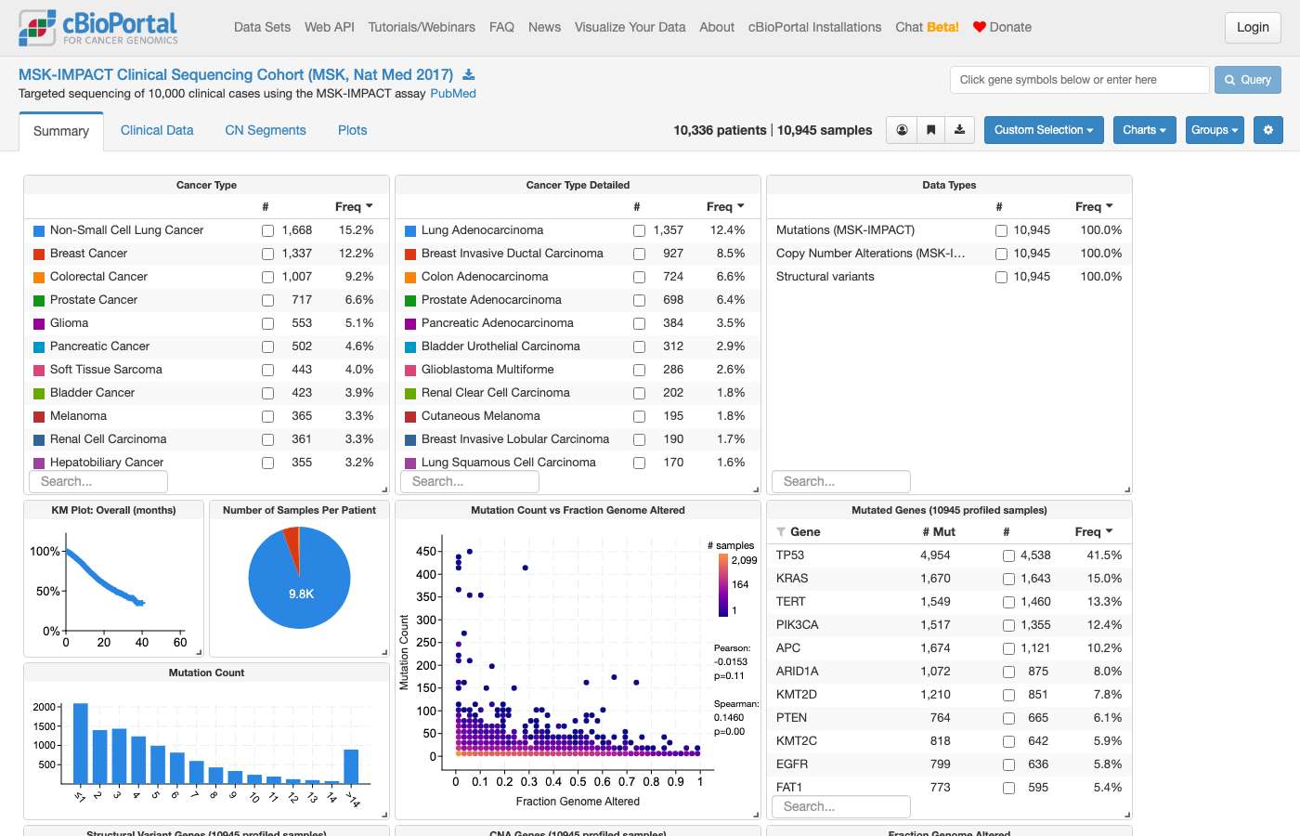Viewport: 1300px width, 836px height.
Task: Tick the Lung Adenocarcinoma checkbox
Action: pos(639,230)
